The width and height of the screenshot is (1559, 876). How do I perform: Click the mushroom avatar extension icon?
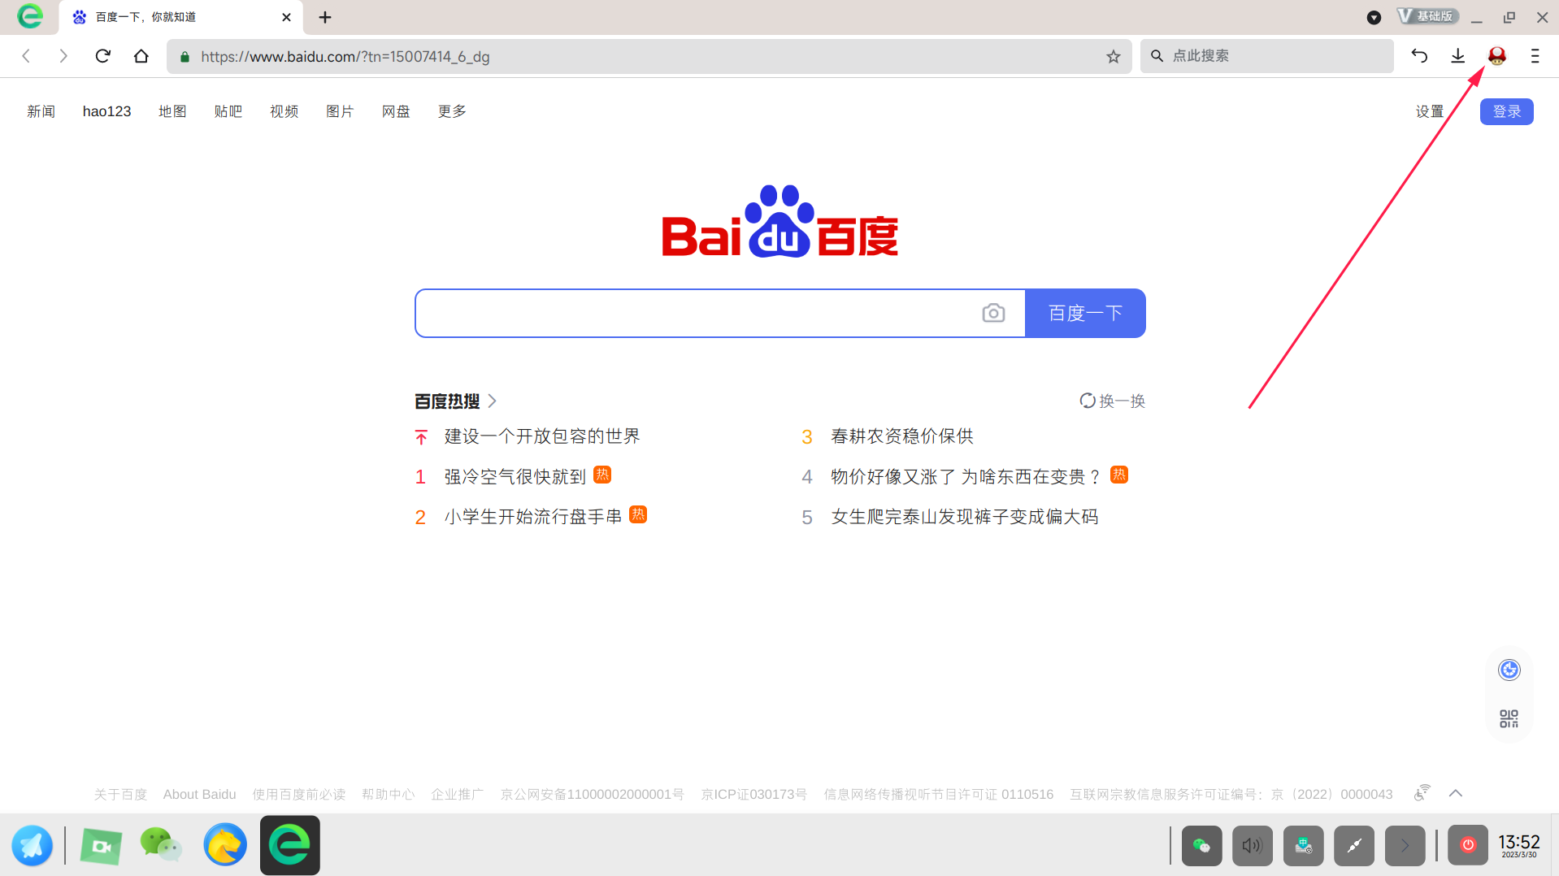[1497, 56]
